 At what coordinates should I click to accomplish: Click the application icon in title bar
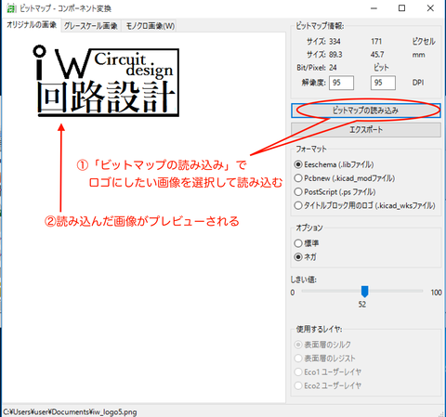(11, 8)
